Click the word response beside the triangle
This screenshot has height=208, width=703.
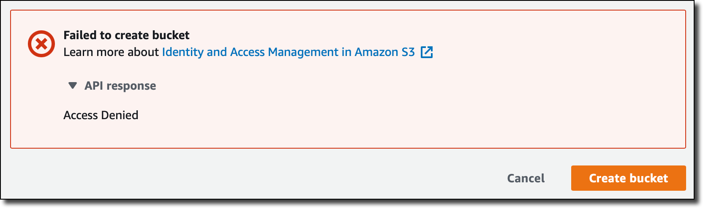coord(131,86)
